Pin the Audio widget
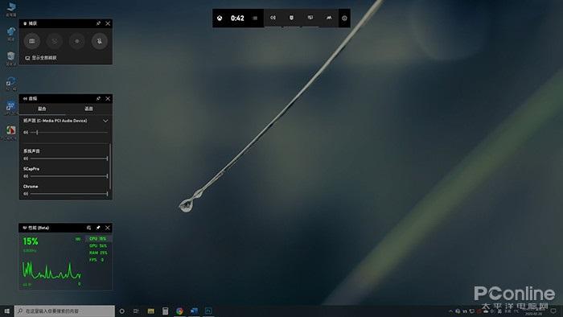This screenshot has width=563, height=317. (x=98, y=98)
